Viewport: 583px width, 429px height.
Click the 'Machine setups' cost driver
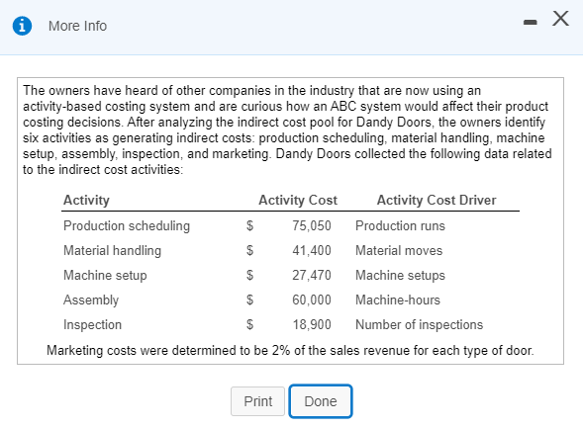click(400, 275)
